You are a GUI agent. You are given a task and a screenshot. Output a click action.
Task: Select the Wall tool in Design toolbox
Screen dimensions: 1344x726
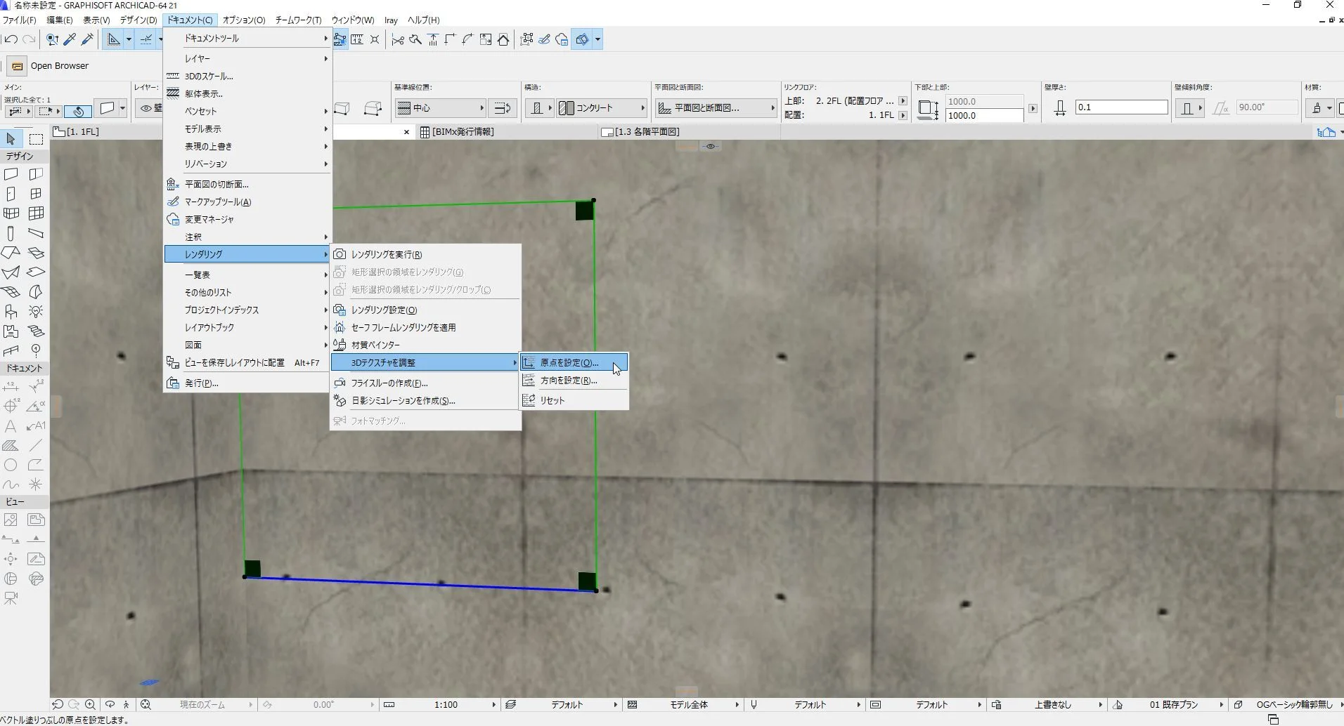(x=11, y=174)
